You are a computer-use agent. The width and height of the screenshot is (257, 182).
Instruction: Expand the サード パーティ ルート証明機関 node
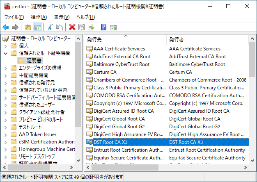point(6,98)
